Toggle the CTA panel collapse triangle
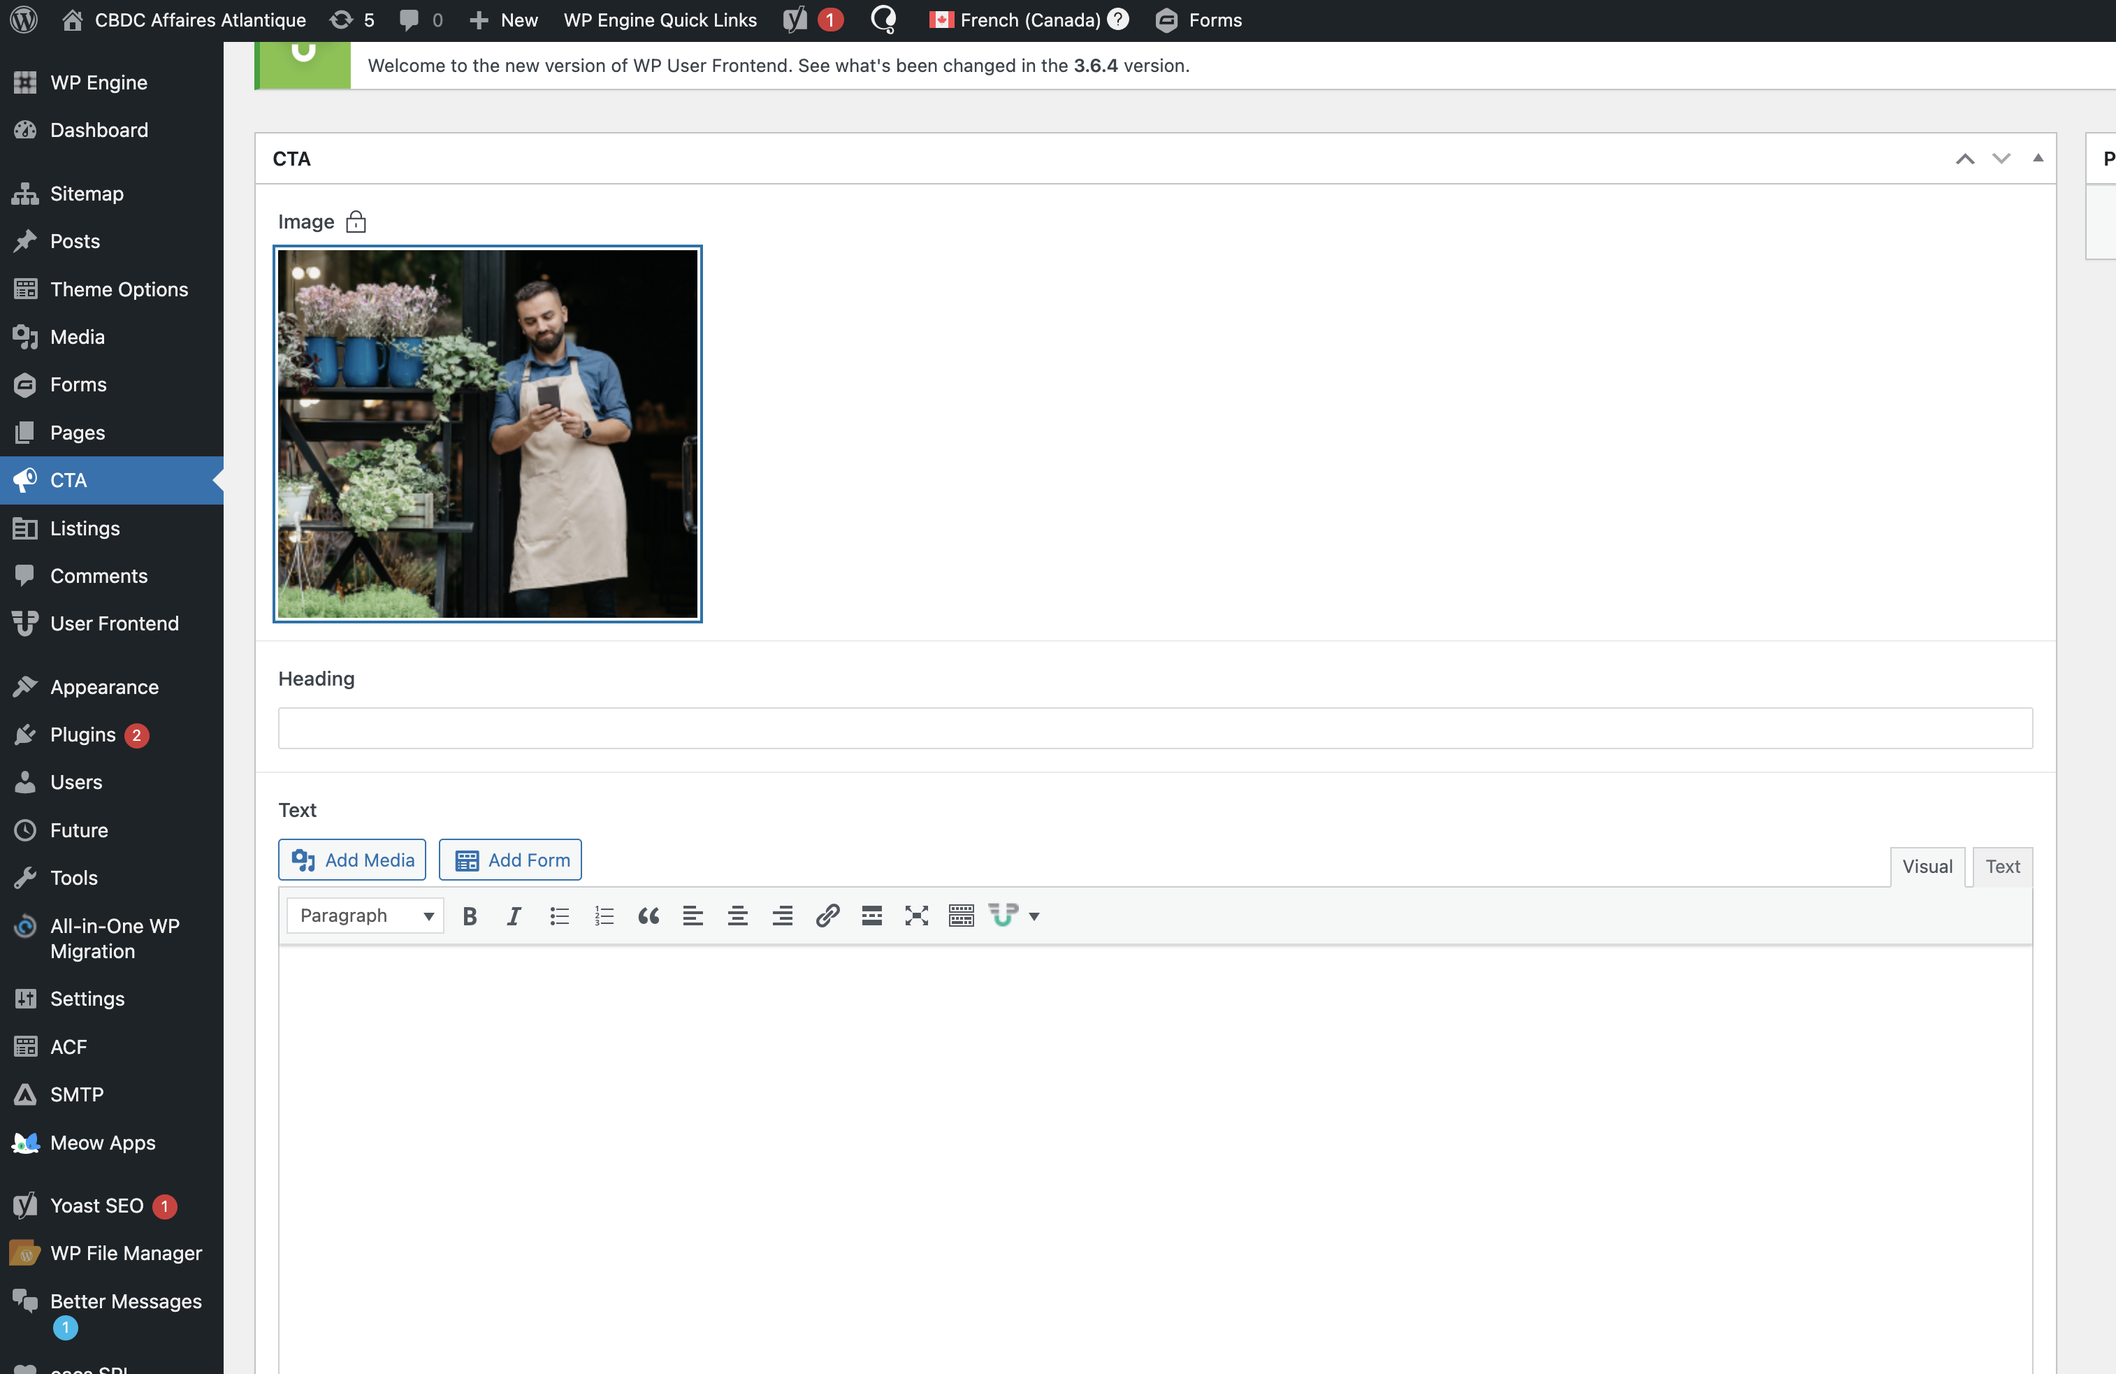Viewport: 2116px width, 1374px height. pos(2037,159)
